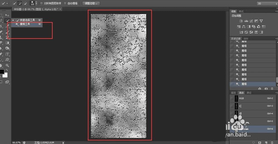This screenshot has width=278, height=144.
Task: Select the Custom Shape tool
Action: coord(7,60)
